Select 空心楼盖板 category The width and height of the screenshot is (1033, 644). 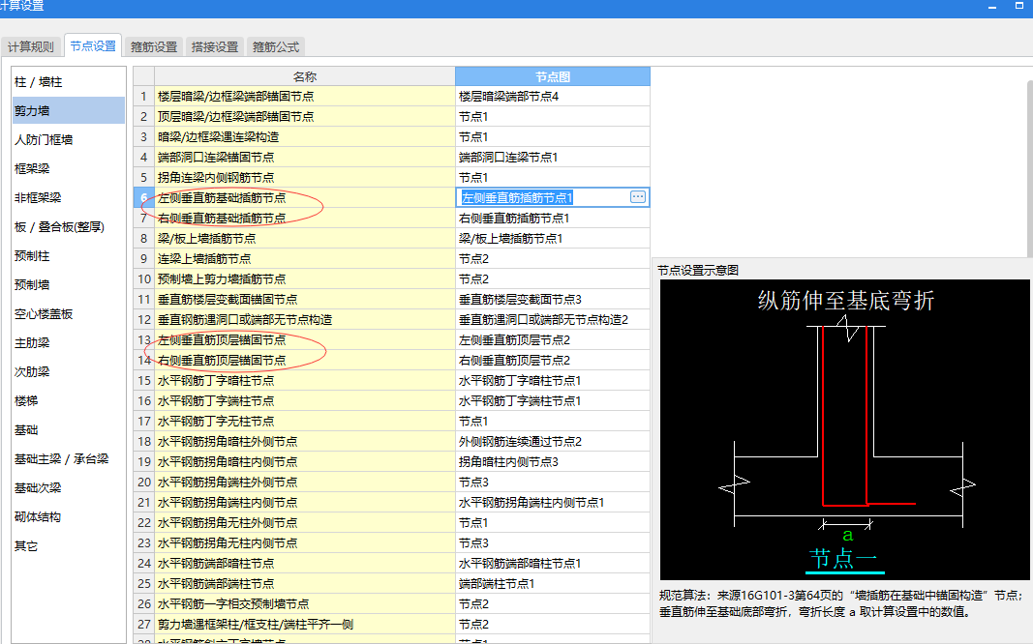pyautogui.click(x=69, y=313)
